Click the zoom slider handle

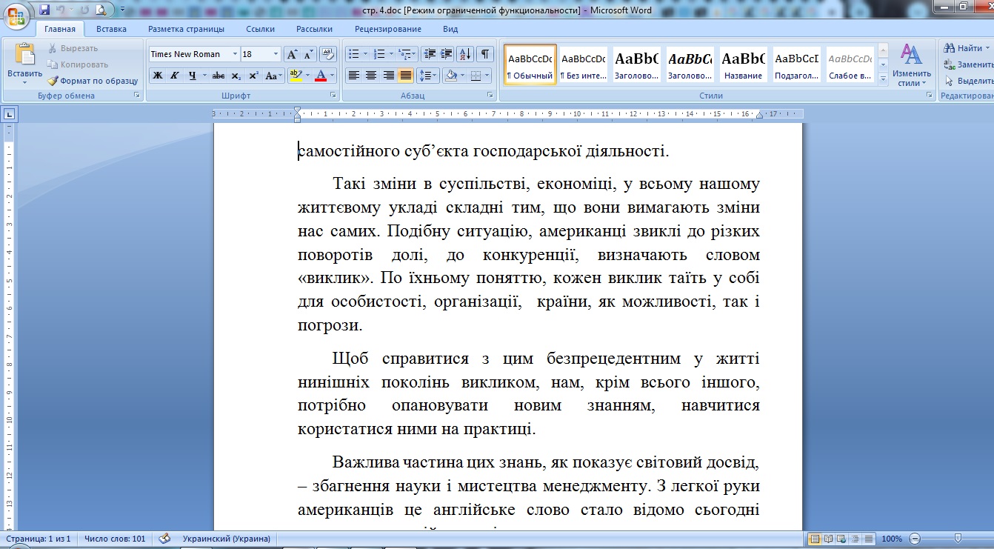958,539
